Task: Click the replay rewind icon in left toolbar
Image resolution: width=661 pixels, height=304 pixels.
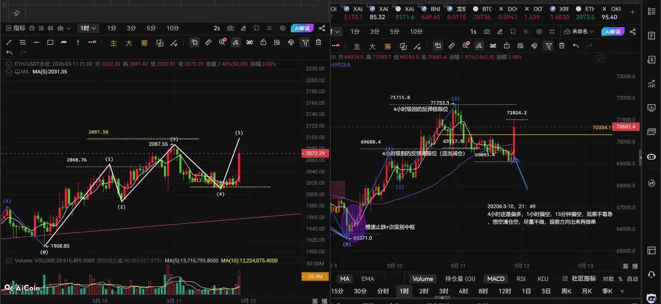Action: (x=50, y=28)
